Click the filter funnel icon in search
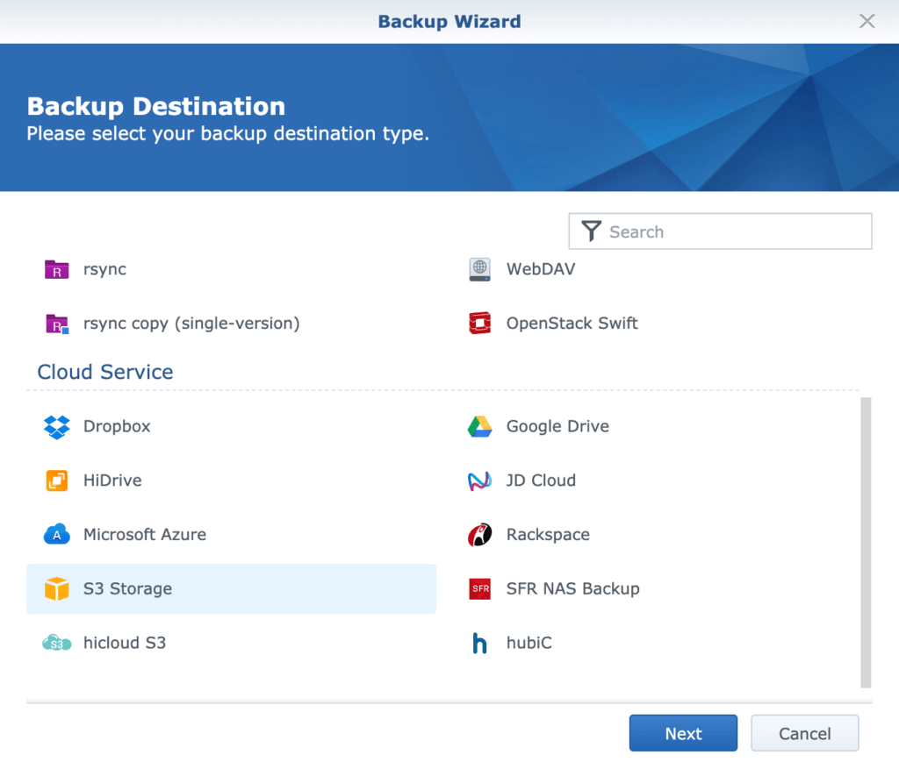Viewport: 899px width, 762px height. click(592, 231)
